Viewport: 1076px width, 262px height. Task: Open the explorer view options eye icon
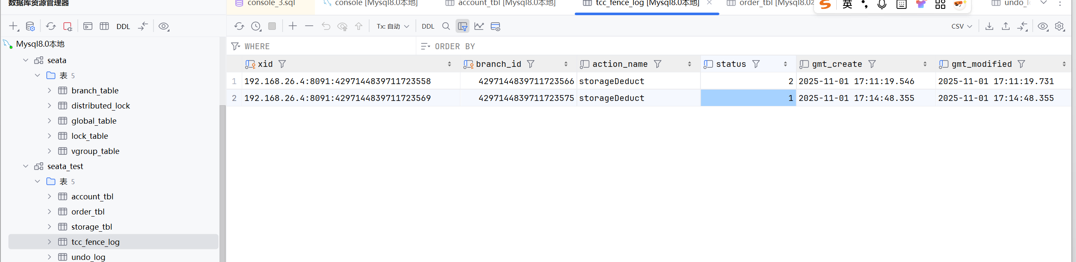164,26
